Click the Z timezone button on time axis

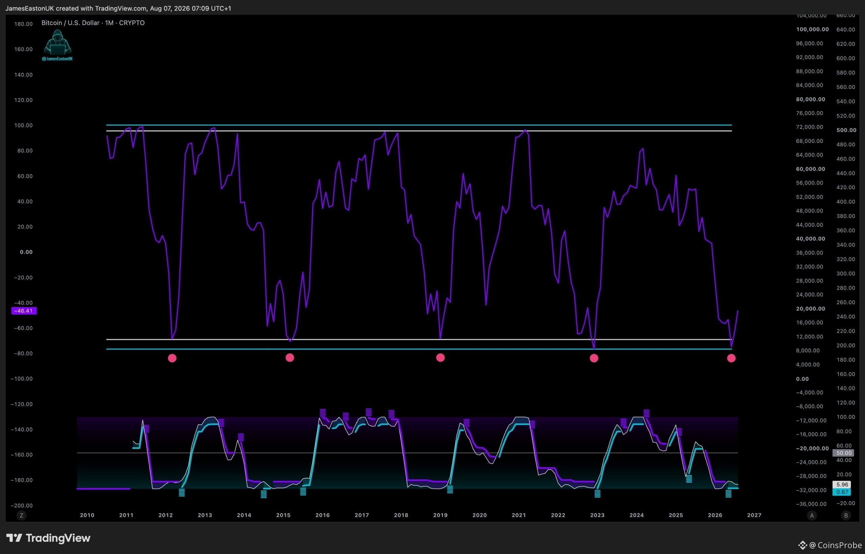click(x=22, y=515)
